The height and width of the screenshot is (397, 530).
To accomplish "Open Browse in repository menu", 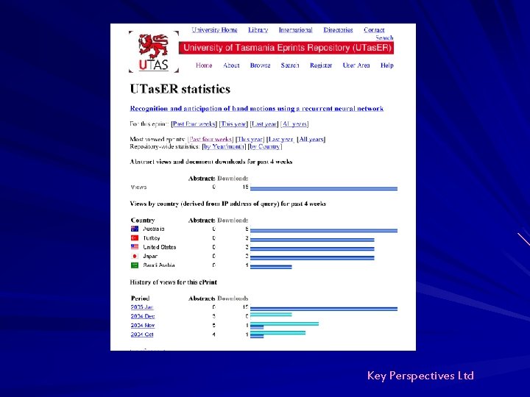I will pos(261,65).
